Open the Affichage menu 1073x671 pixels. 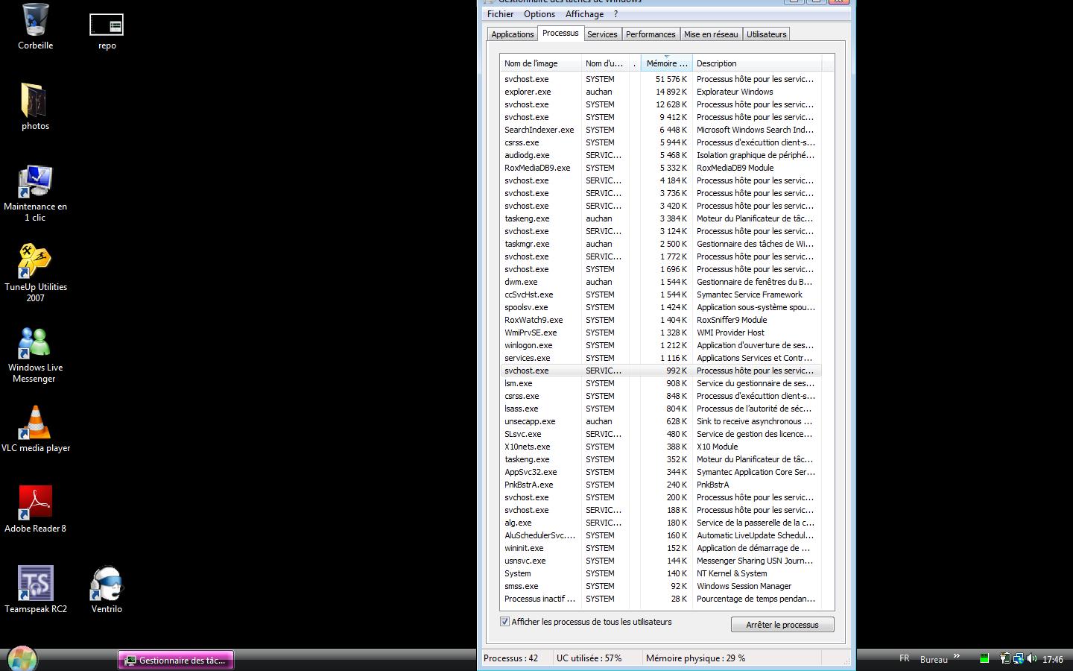(x=584, y=14)
